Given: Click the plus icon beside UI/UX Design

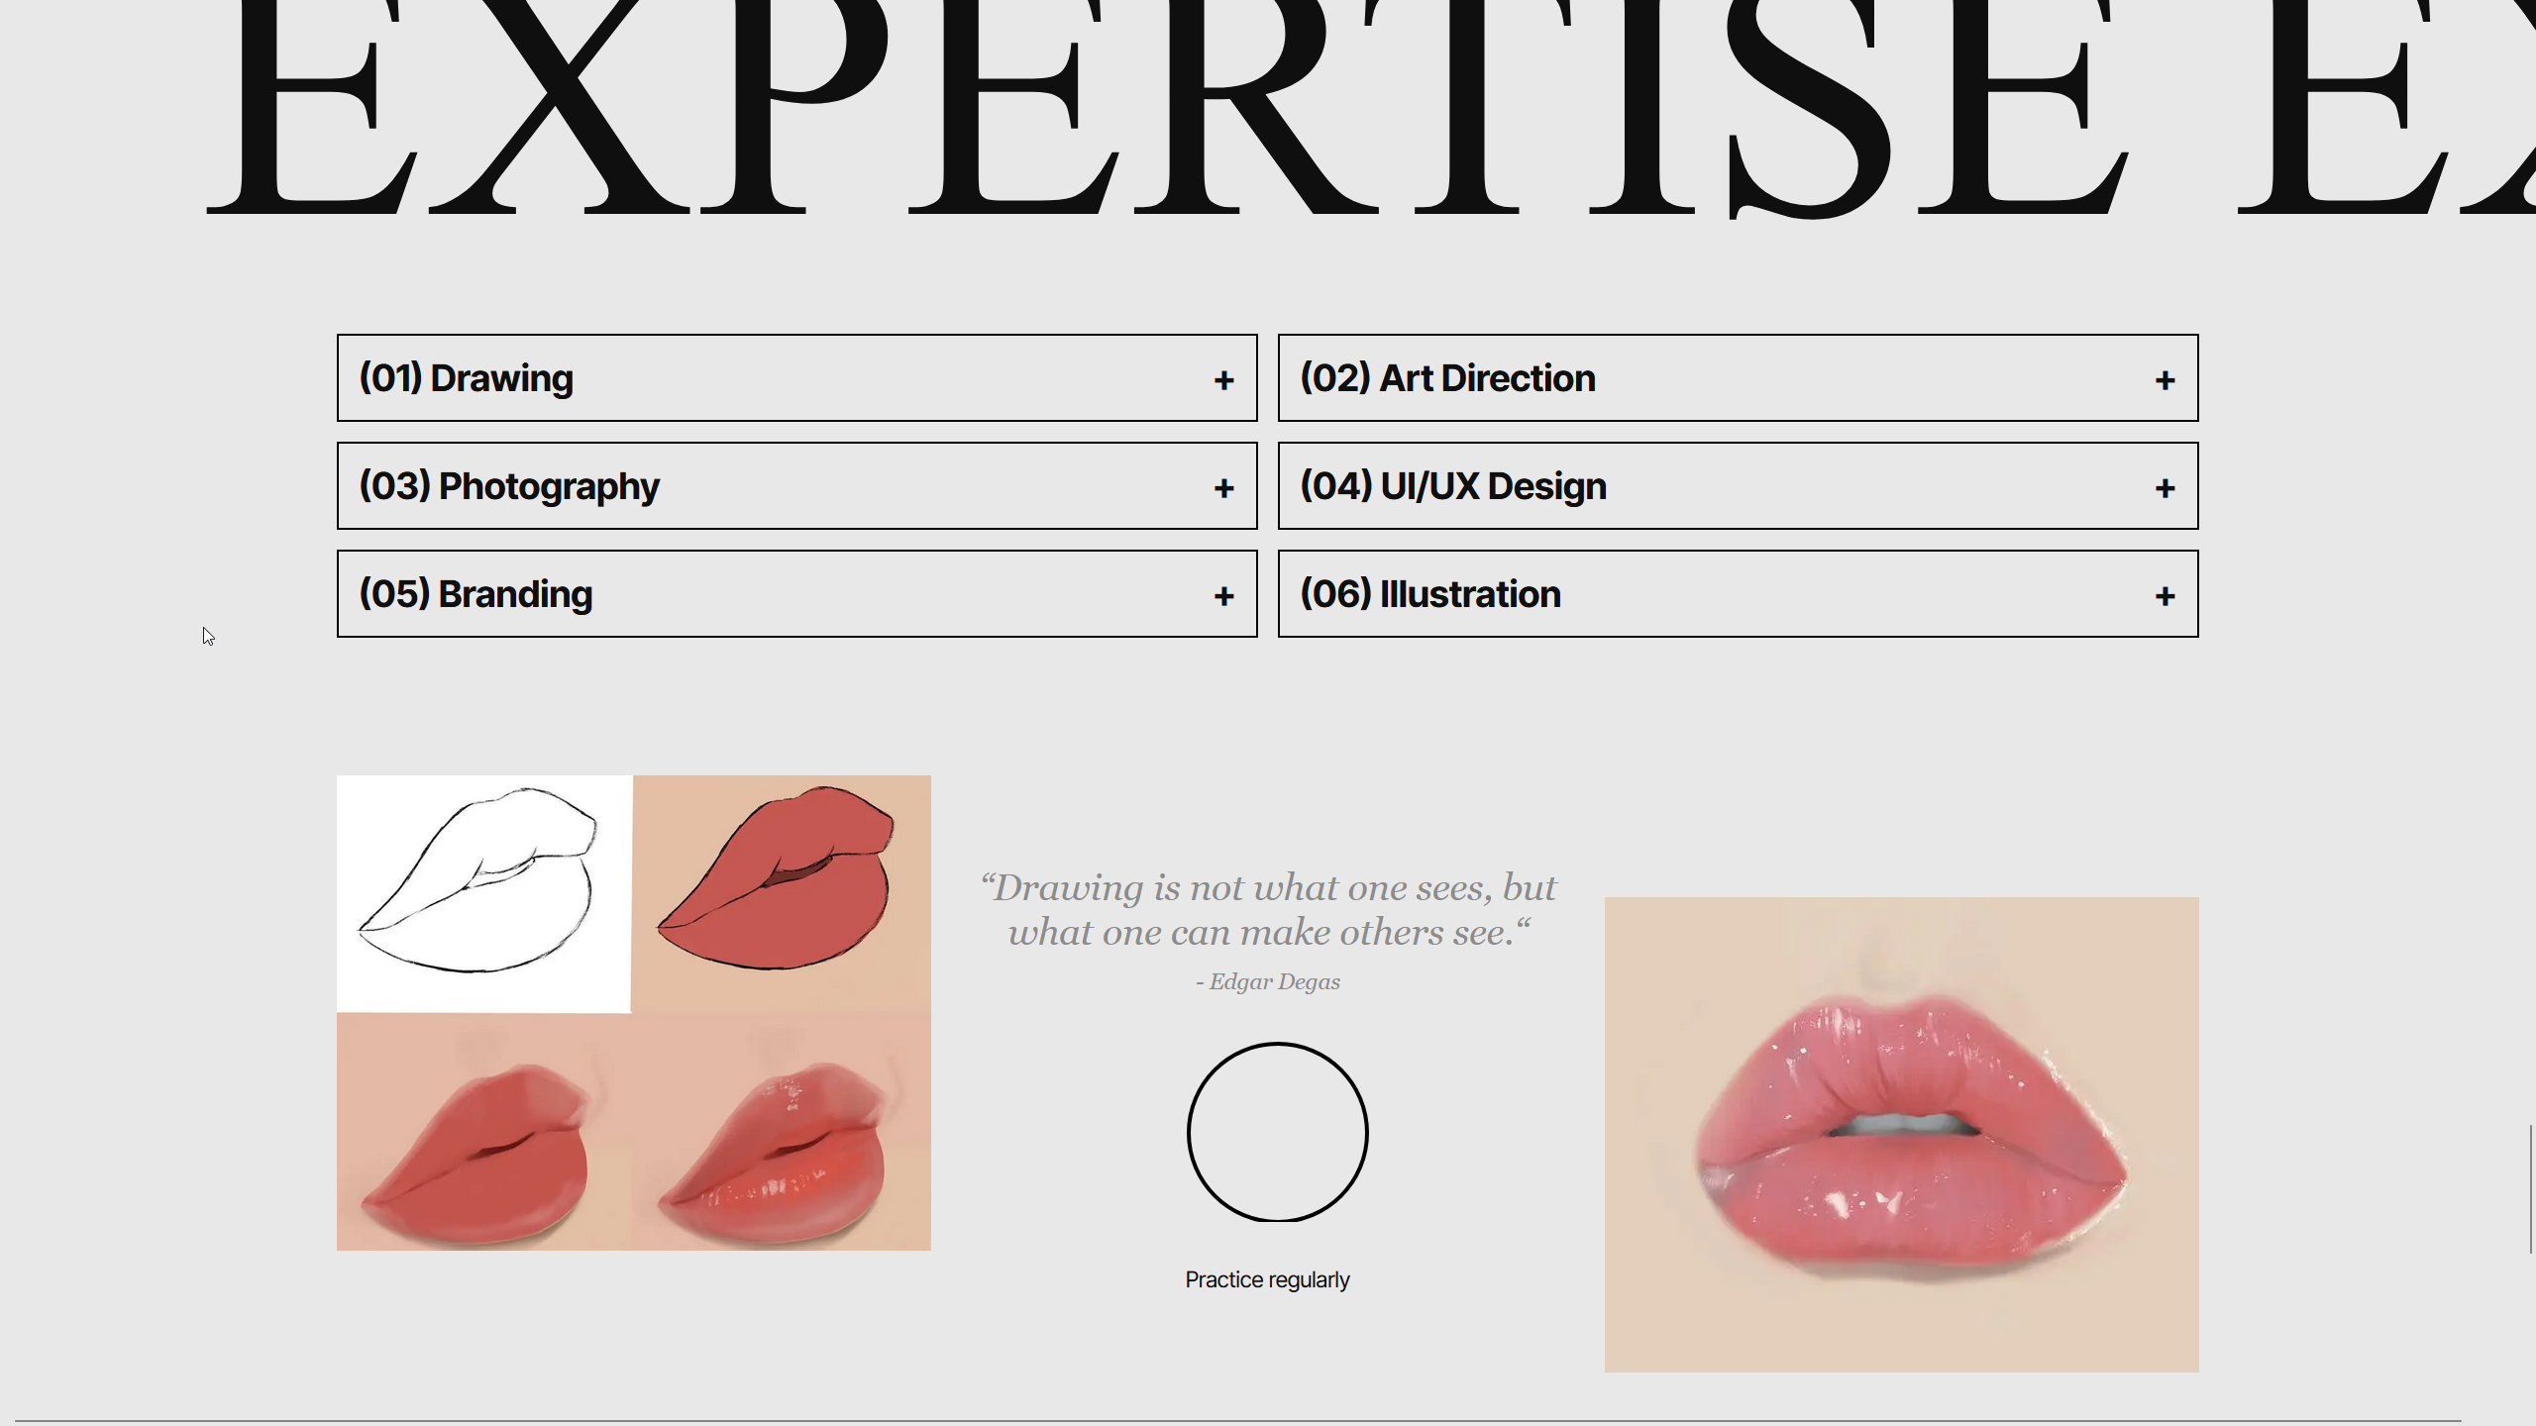Looking at the screenshot, I should (2166, 486).
